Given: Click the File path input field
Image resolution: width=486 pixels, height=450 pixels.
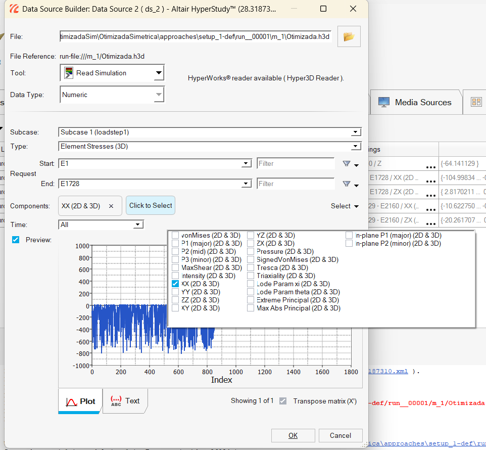Looking at the screenshot, I should (196, 36).
